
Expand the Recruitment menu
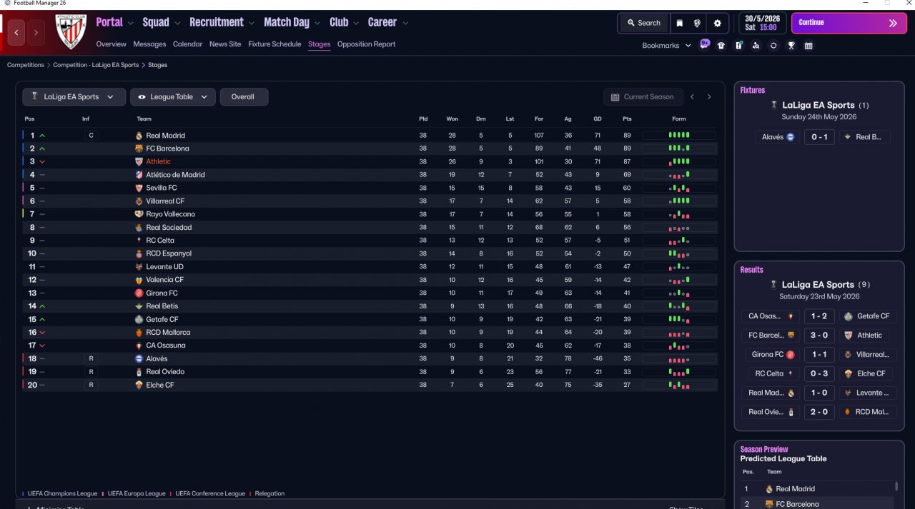coord(222,22)
